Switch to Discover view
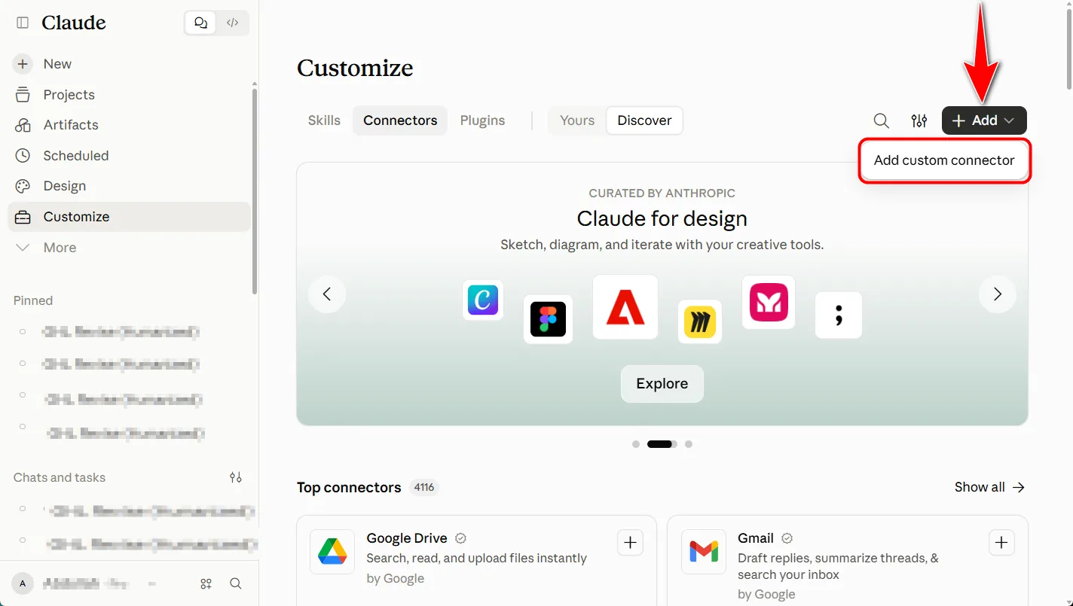This screenshot has height=606, width=1073. click(644, 120)
